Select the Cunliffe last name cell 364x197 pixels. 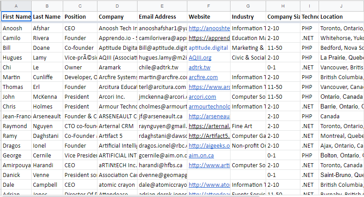pos(47,77)
